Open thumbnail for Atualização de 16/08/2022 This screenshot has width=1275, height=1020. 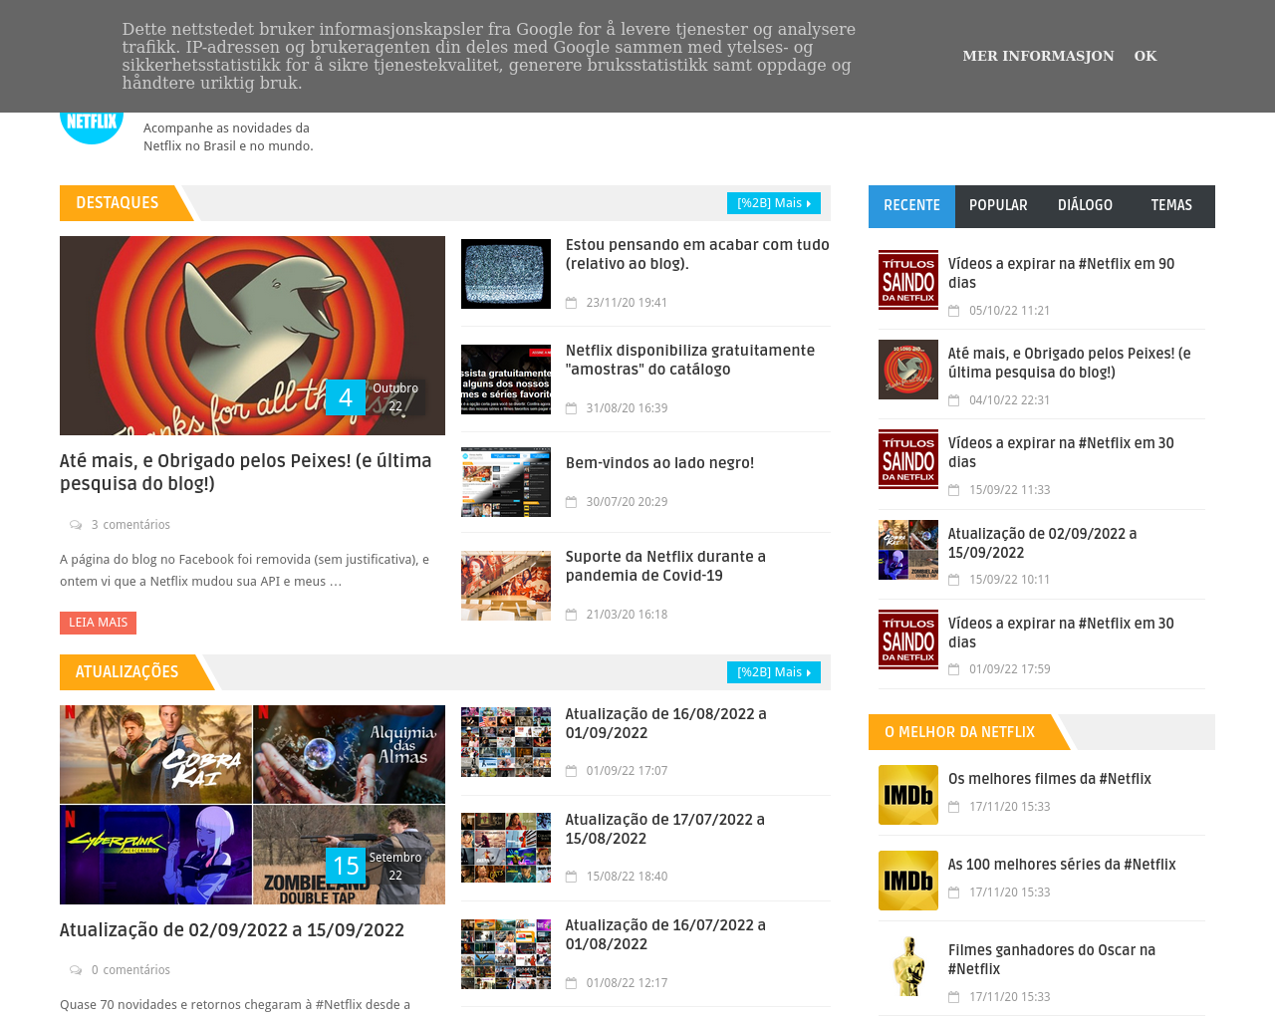[506, 742]
